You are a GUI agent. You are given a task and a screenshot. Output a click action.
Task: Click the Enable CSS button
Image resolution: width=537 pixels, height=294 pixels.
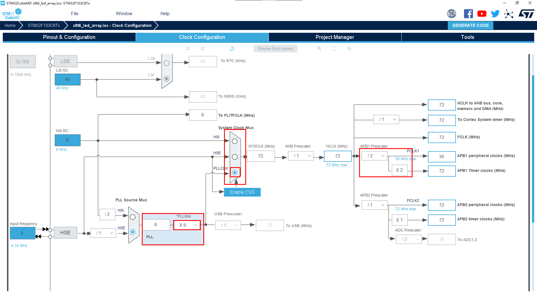coord(242,192)
